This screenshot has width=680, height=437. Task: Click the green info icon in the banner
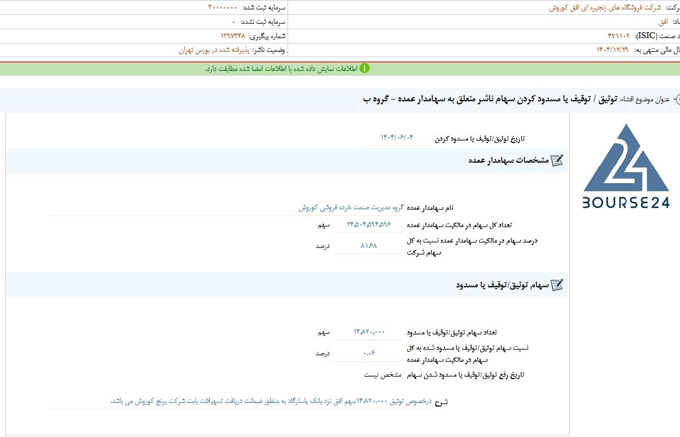click(364, 69)
